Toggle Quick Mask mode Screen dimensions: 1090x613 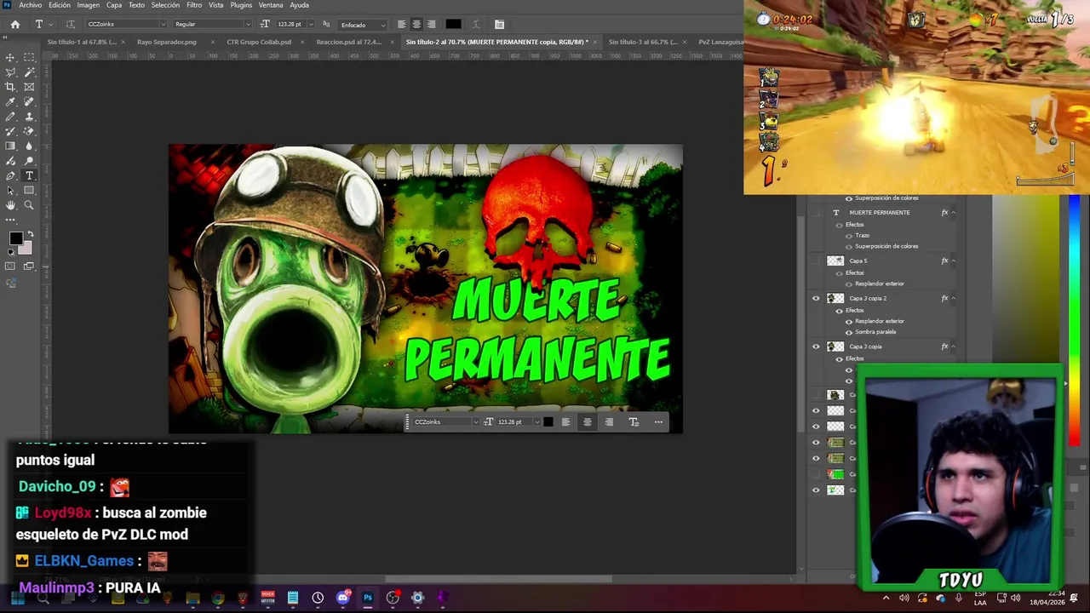tap(10, 266)
